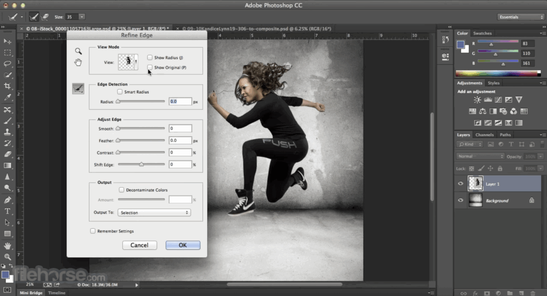Select the Lasso tool in the toolbar
547x296 pixels.
pos(7,64)
